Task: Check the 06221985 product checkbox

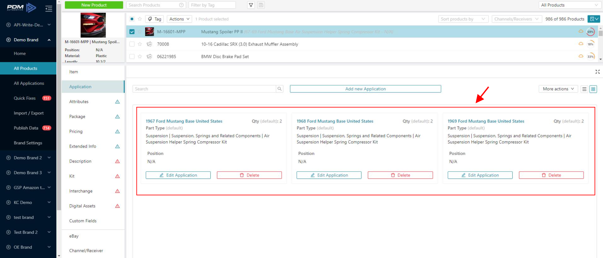Action: [x=132, y=57]
